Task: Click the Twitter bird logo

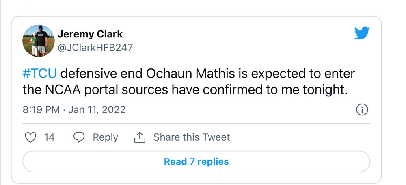Action: point(362,33)
